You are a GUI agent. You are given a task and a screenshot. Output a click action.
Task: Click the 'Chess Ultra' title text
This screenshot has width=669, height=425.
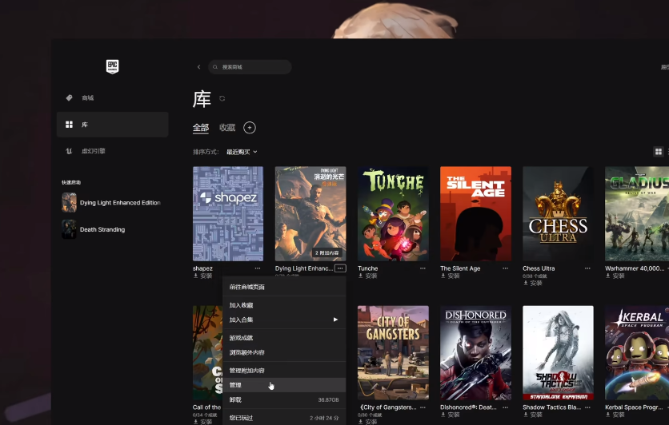539,268
